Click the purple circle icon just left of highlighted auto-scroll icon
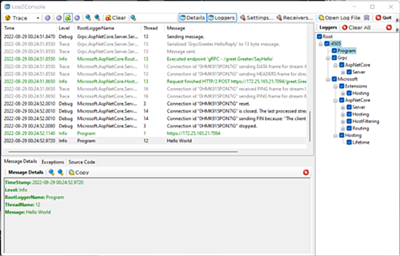Image resolution: width=400 pixels, height=256 pixels. [59, 18]
